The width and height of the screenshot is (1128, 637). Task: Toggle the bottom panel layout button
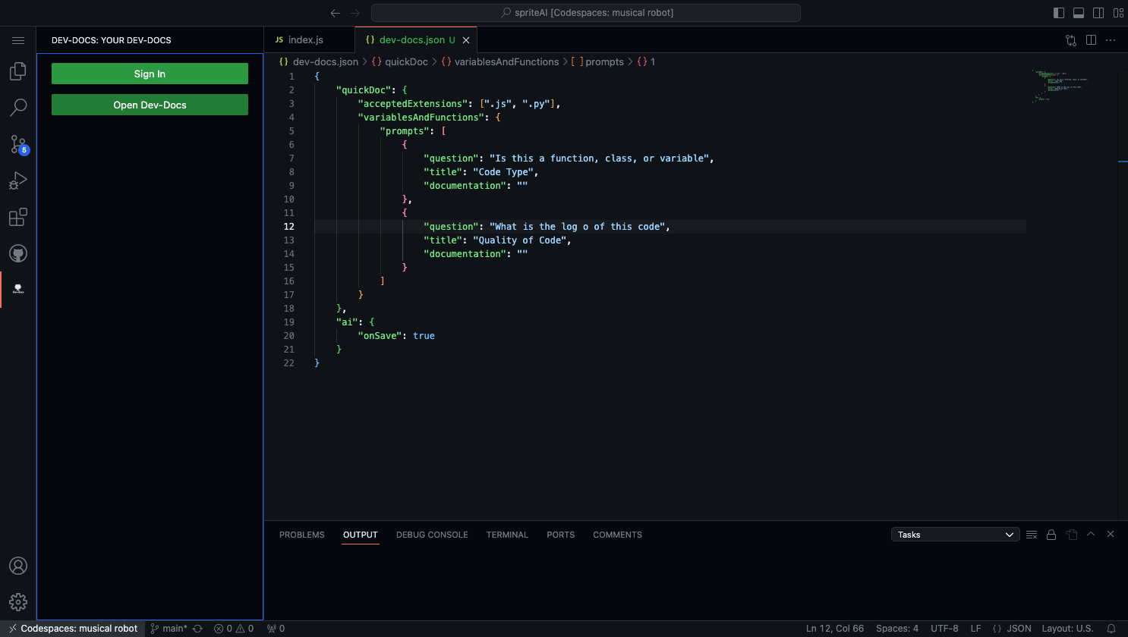(x=1079, y=13)
